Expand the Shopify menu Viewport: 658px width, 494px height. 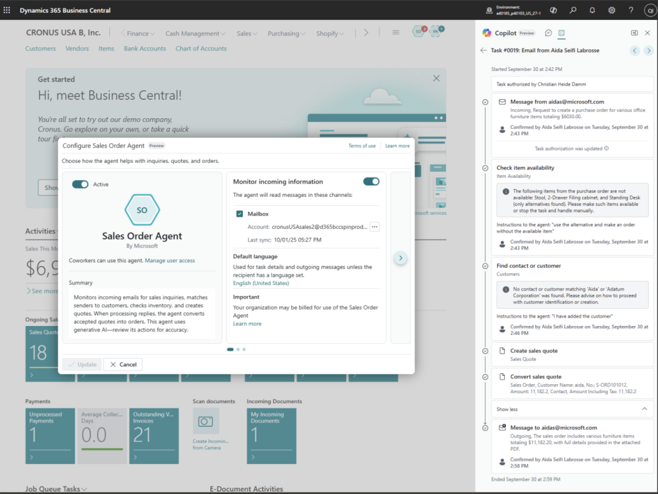point(330,33)
